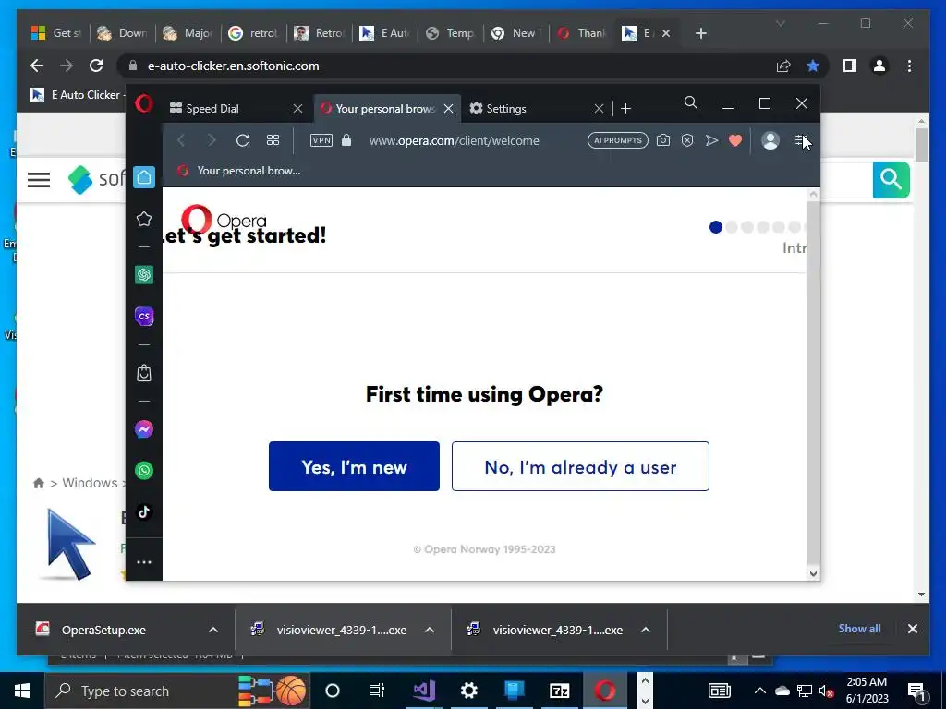946x709 pixels.
Task: Expand OperaSetup.exe download options
Action: coord(213,630)
